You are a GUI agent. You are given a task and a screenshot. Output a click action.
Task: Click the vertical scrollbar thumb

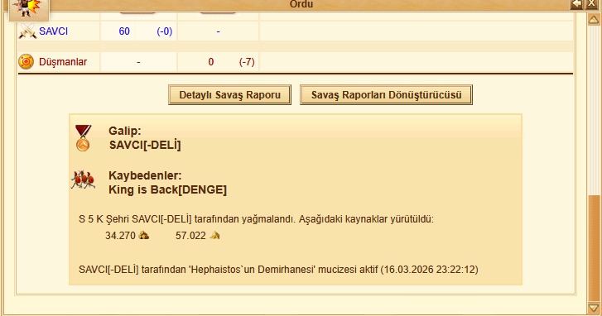click(x=594, y=248)
